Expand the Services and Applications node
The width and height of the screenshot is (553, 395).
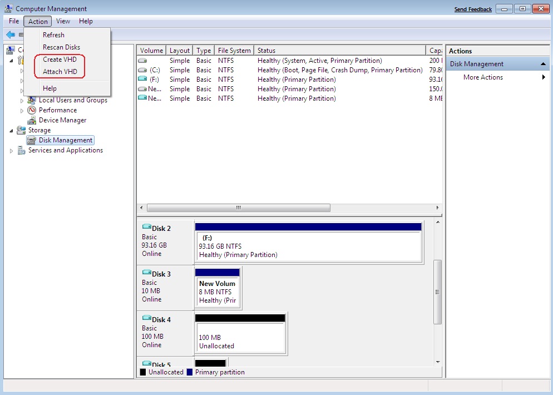click(11, 151)
